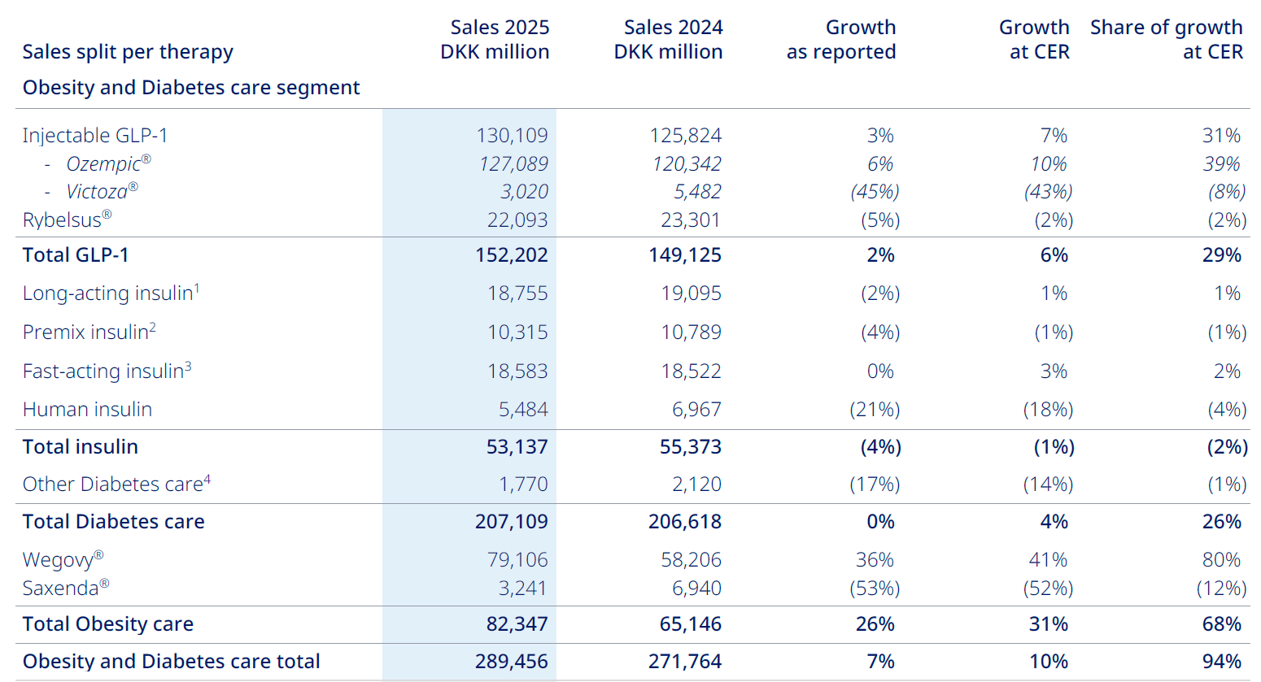Click Total Obesity care 2025 value 82,347
The height and width of the screenshot is (682, 1261).
pos(517,624)
